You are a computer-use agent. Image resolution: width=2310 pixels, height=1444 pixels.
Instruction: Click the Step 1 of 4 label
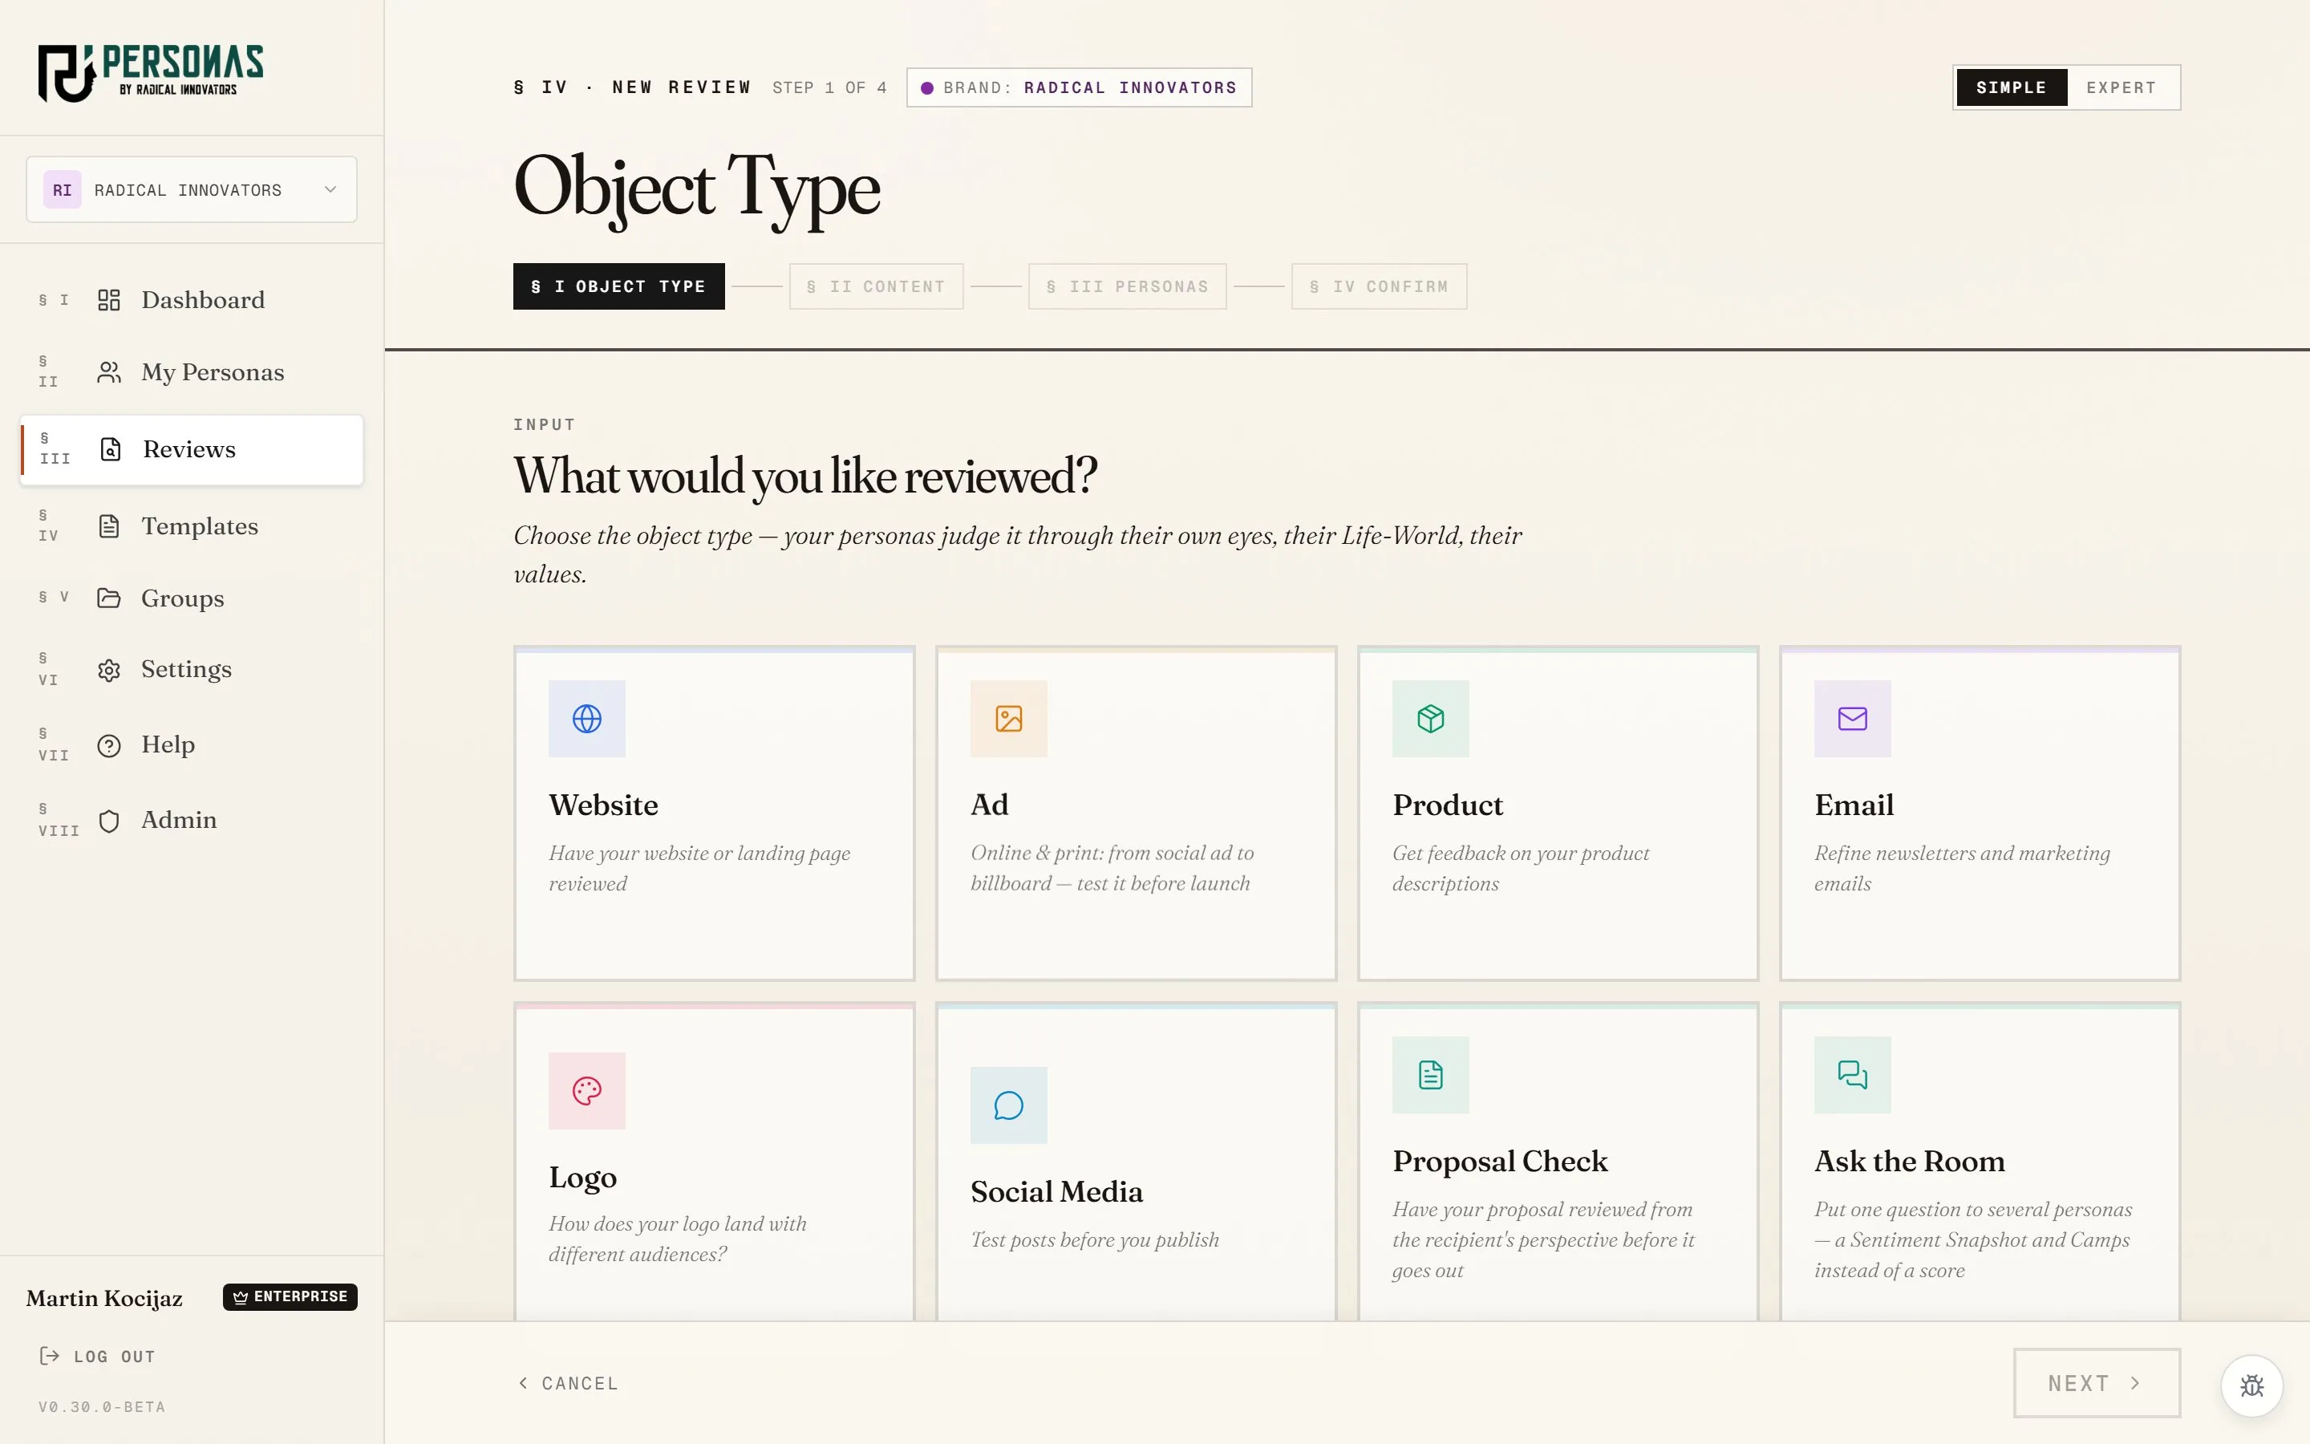829,88
